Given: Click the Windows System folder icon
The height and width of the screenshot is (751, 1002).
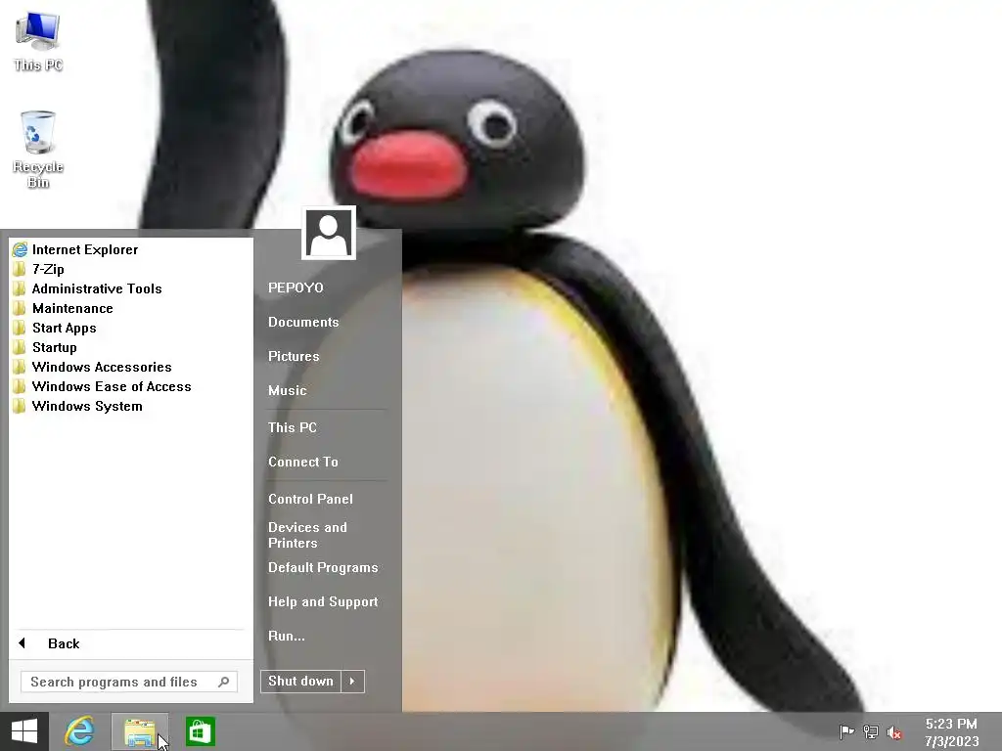Looking at the screenshot, I should pos(20,406).
